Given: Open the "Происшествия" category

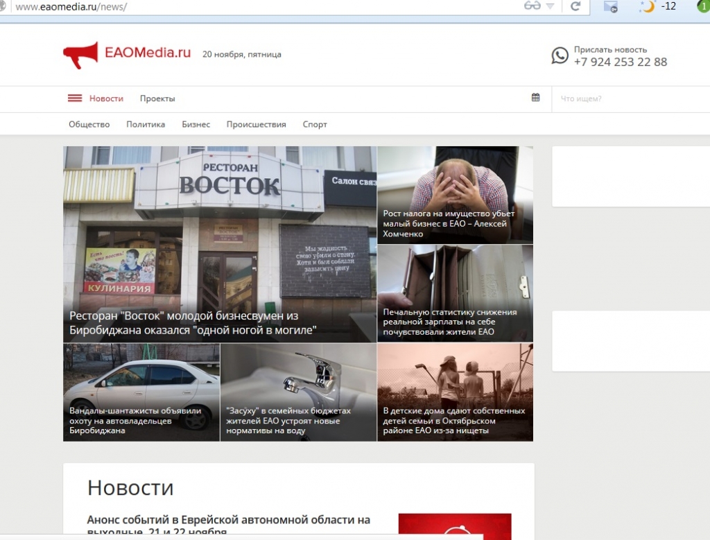Looking at the screenshot, I should click(256, 124).
